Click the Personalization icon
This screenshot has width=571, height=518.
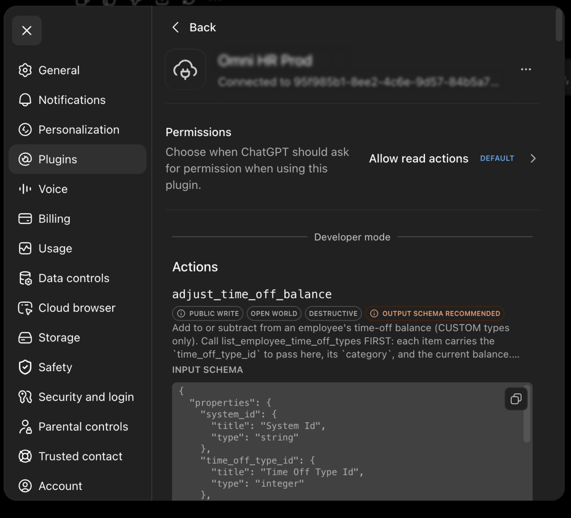(x=25, y=130)
